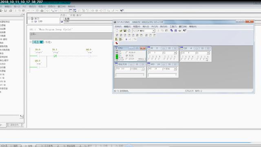Switch to 调用结构 tab in left panel
Viewport: 261px width, 147px height.
click(x=13, y=125)
